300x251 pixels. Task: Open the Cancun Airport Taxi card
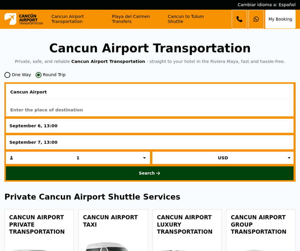(113, 230)
